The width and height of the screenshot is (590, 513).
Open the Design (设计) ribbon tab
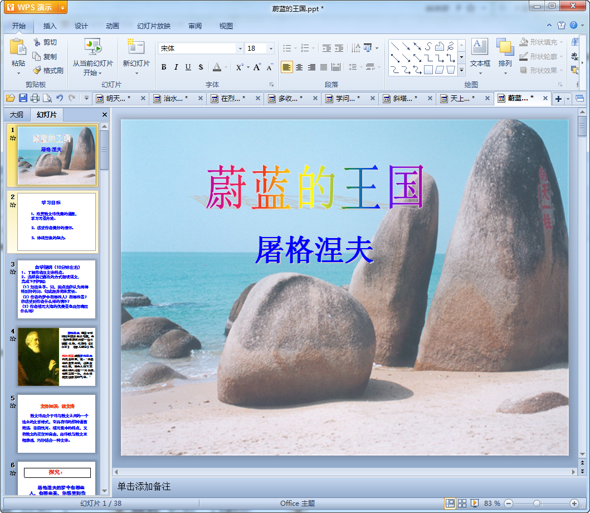click(x=81, y=26)
